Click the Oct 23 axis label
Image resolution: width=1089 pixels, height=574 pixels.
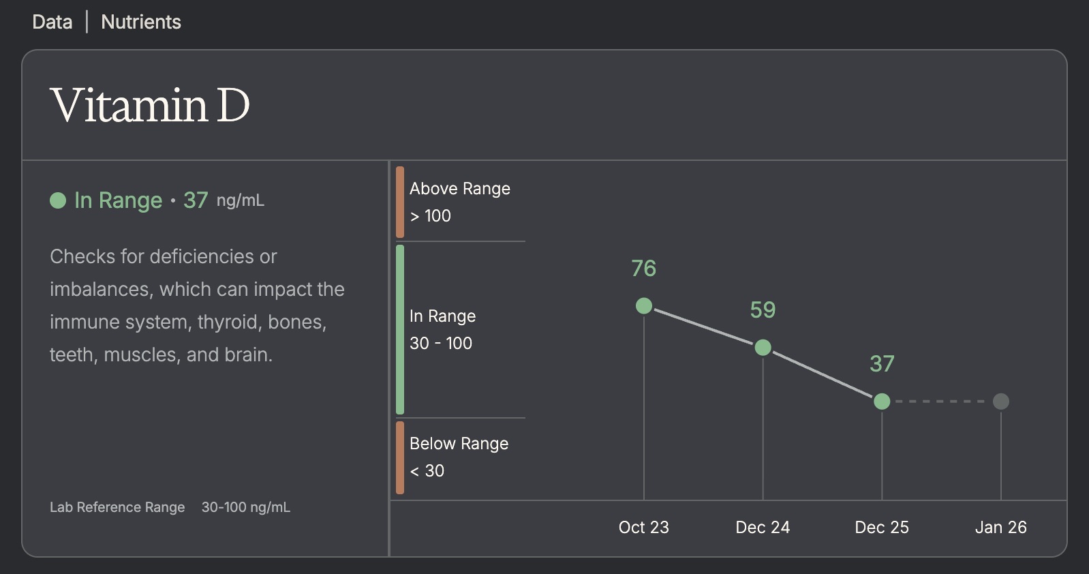644,527
